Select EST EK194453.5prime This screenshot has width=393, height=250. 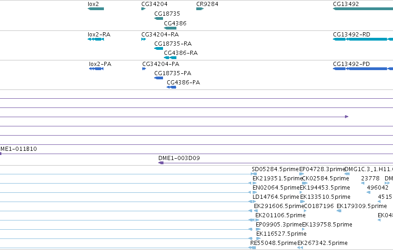(x=301, y=192)
